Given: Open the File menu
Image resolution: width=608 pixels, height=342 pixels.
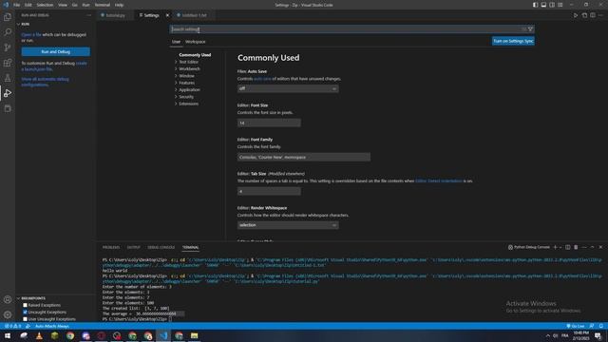Looking at the screenshot, I should tap(17, 5).
